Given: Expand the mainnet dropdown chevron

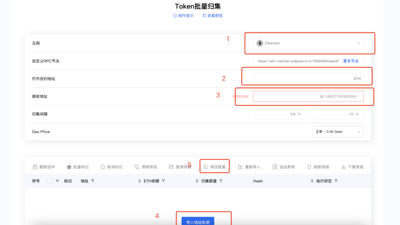Looking at the screenshot, I should pos(359,44).
